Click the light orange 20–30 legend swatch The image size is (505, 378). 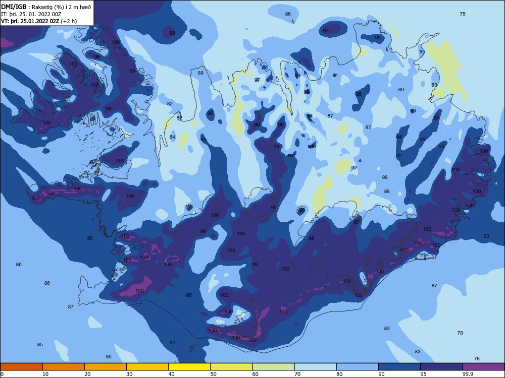pyautogui.click(x=106, y=367)
